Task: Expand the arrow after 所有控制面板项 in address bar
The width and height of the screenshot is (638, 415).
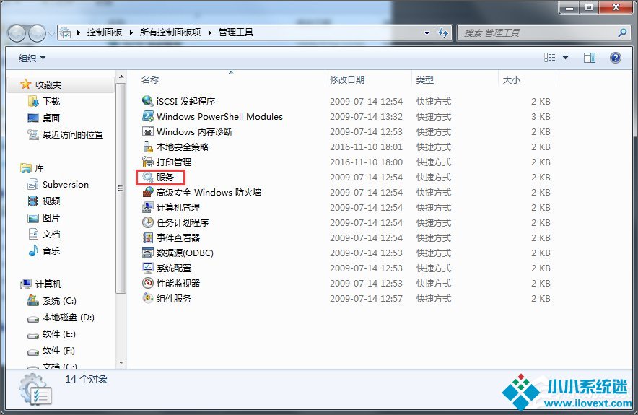Action: tap(209, 32)
